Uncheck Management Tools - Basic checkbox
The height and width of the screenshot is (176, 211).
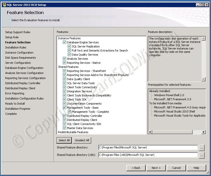tap(64, 107)
